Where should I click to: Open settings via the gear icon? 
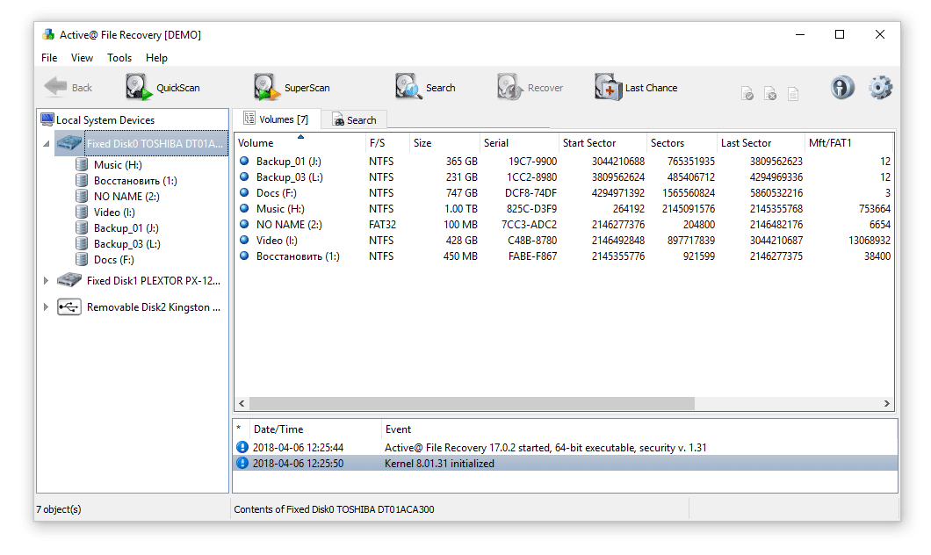click(880, 87)
